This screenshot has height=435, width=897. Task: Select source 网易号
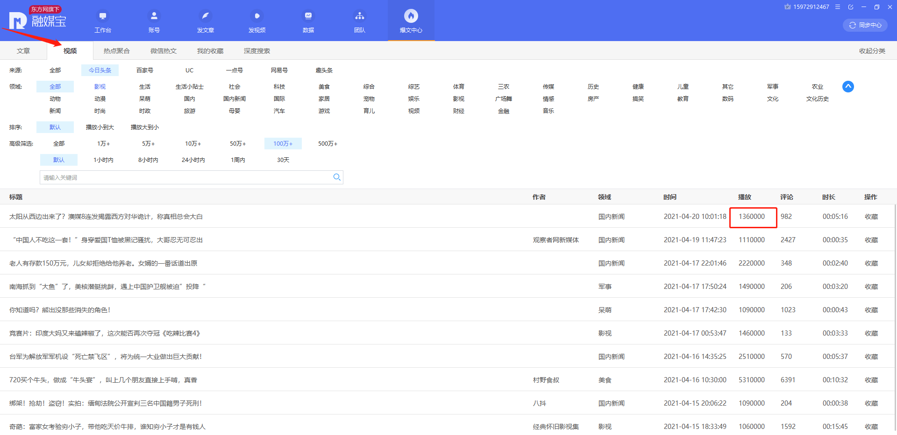point(279,70)
